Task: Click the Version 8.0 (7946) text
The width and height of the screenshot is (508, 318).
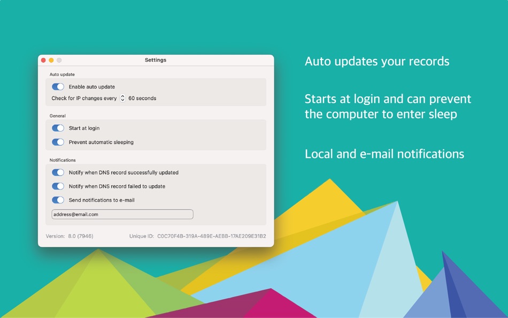Action: pyautogui.click(x=70, y=236)
